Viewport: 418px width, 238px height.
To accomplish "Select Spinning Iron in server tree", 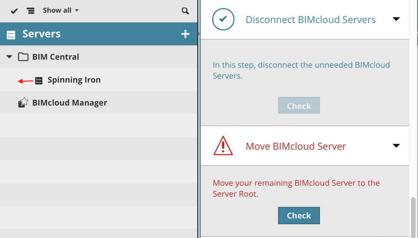I will (x=74, y=80).
